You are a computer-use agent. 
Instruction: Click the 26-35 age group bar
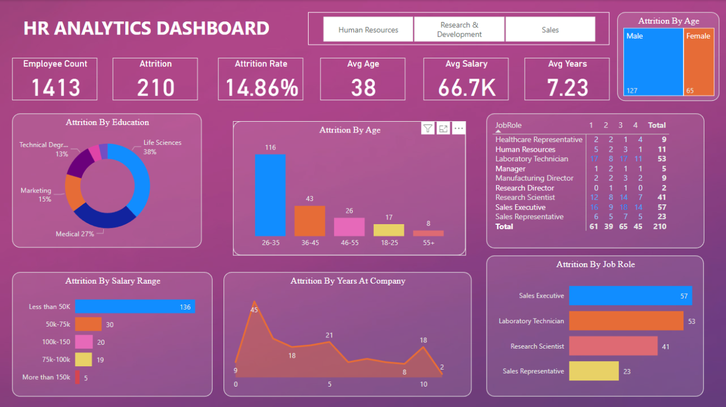coord(270,195)
